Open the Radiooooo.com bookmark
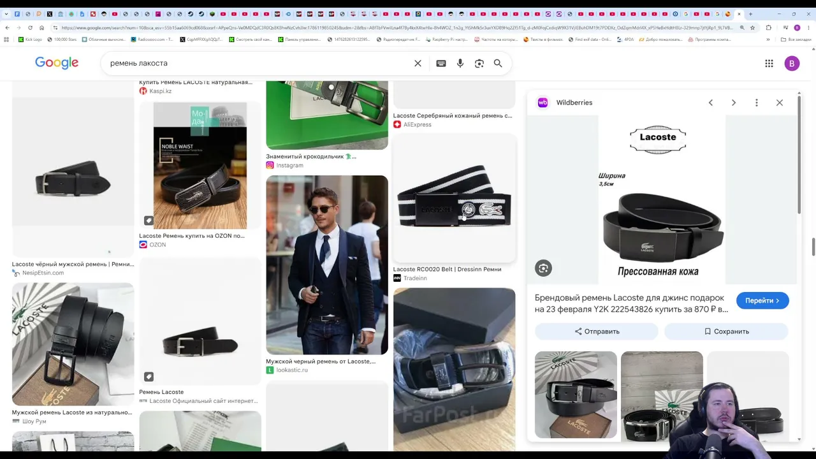The image size is (816, 459). click(152, 40)
